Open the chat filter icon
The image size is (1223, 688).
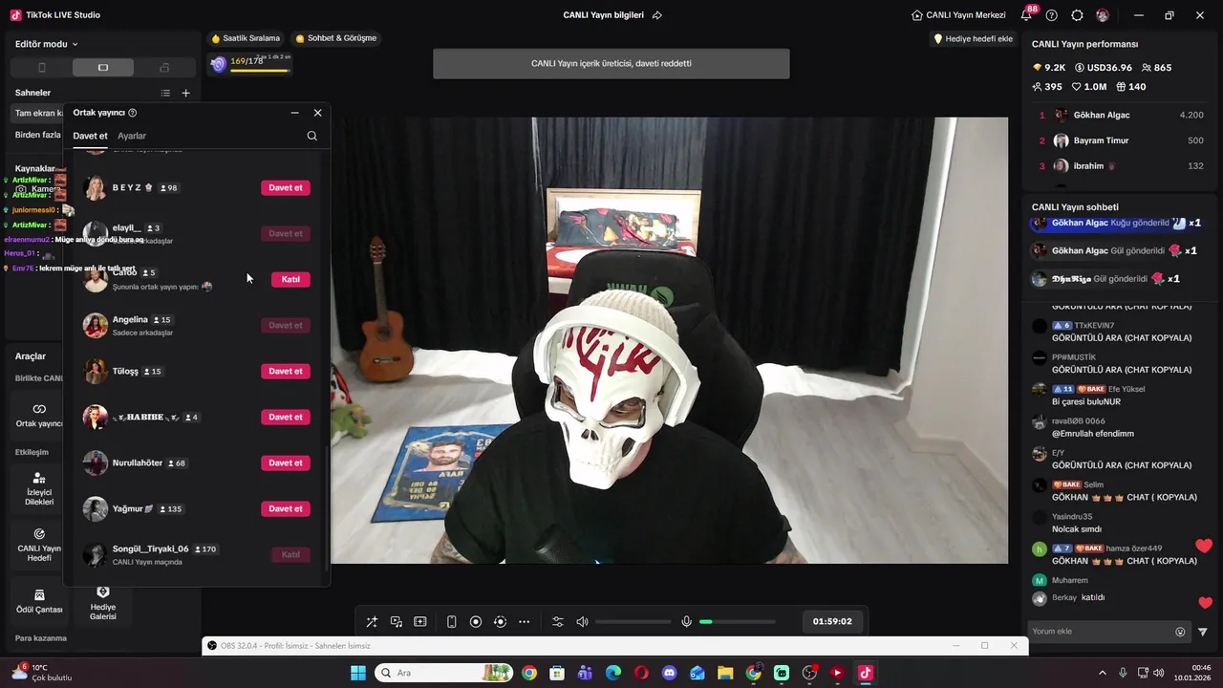(x=1203, y=632)
